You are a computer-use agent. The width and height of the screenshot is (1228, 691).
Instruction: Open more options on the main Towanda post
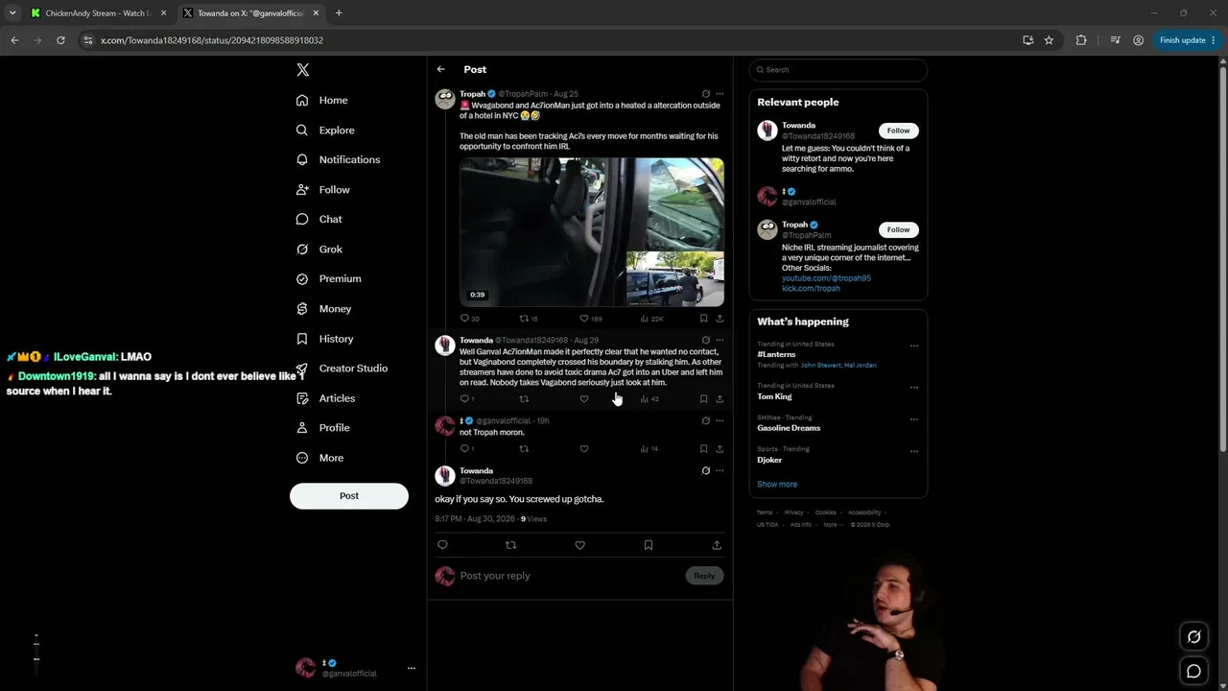click(720, 470)
